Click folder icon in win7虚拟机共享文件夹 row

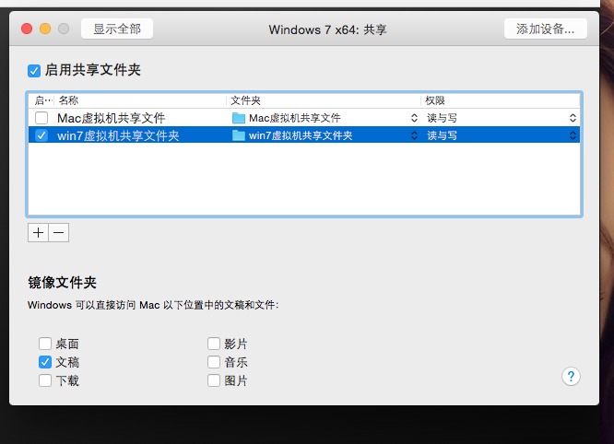[239, 135]
